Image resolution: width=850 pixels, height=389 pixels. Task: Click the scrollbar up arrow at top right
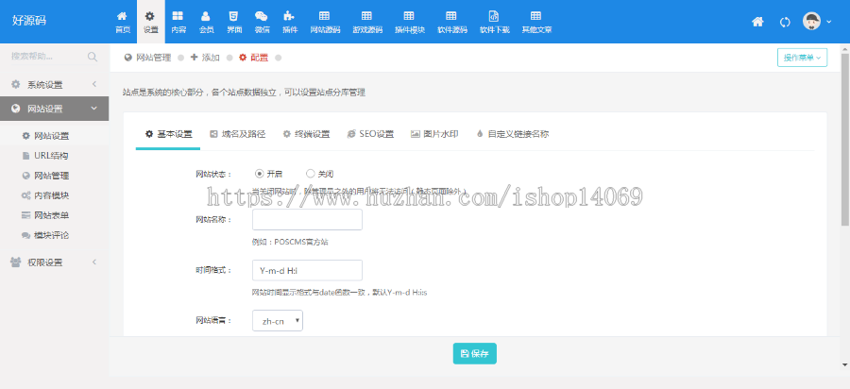coord(845,48)
